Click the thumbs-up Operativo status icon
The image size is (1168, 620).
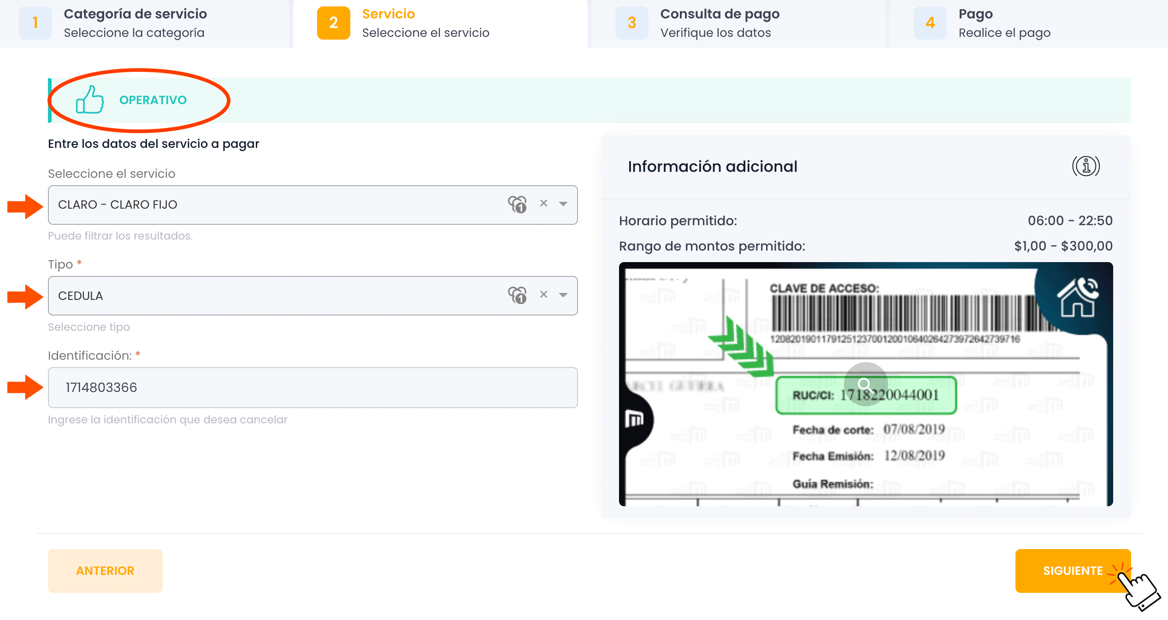[90, 99]
